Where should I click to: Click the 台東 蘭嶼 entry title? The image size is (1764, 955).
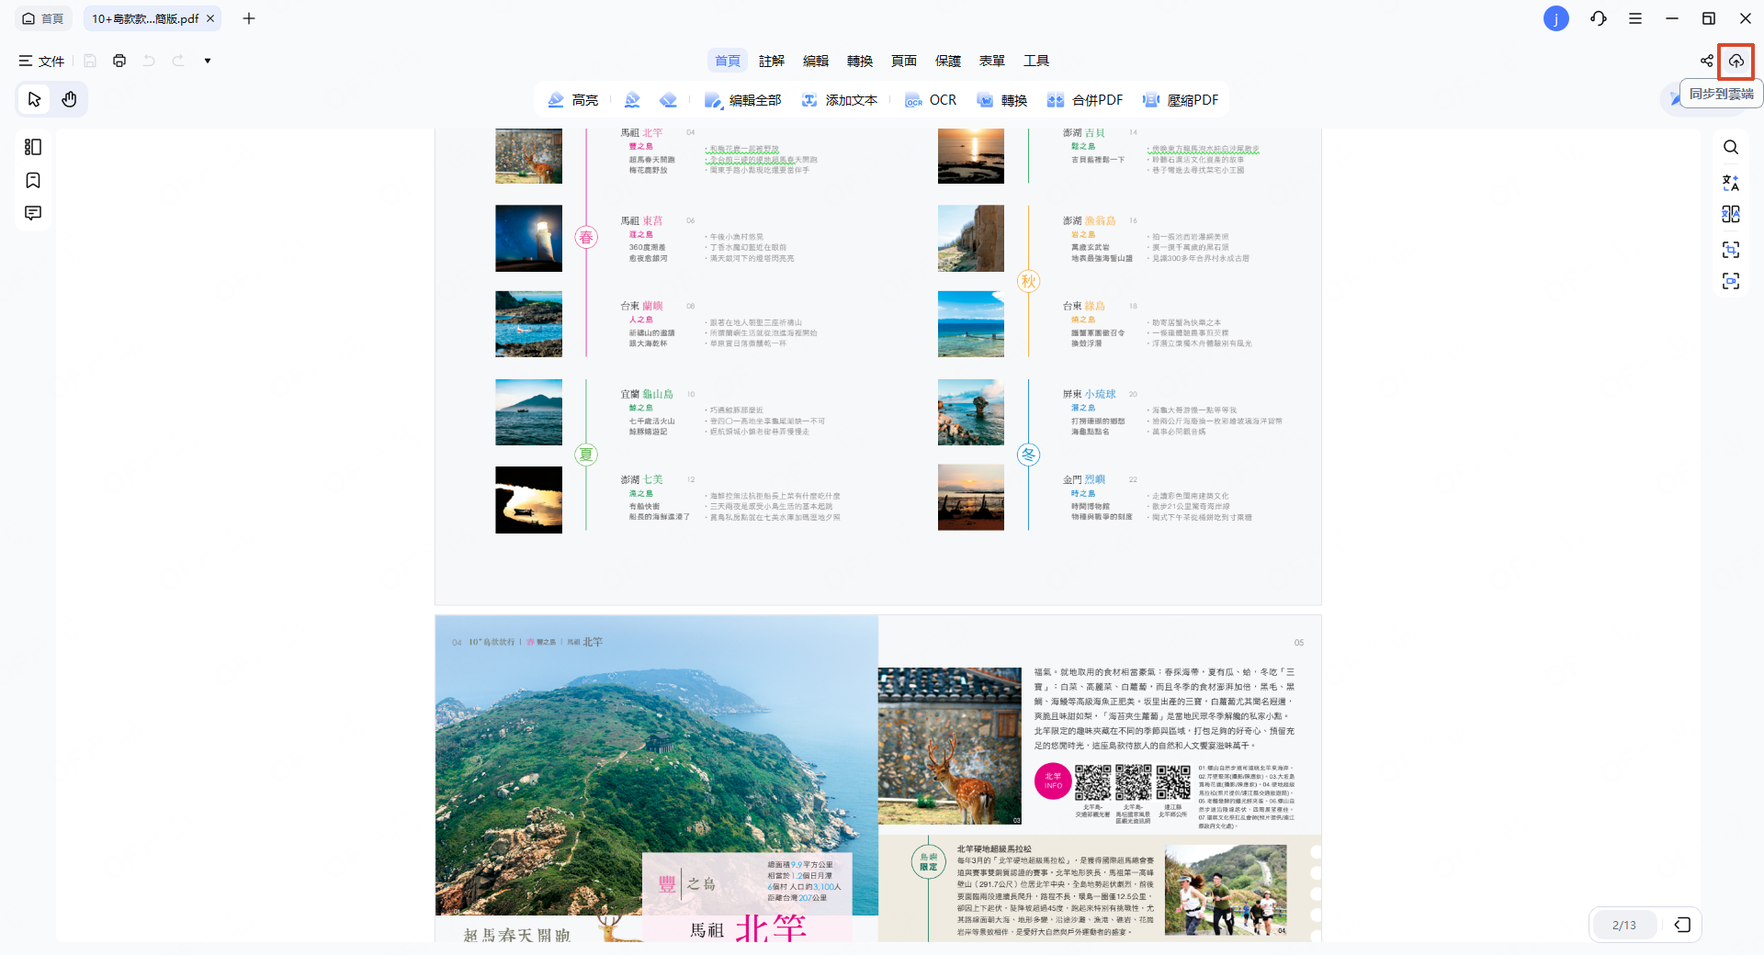pyautogui.click(x=641, y=306)
